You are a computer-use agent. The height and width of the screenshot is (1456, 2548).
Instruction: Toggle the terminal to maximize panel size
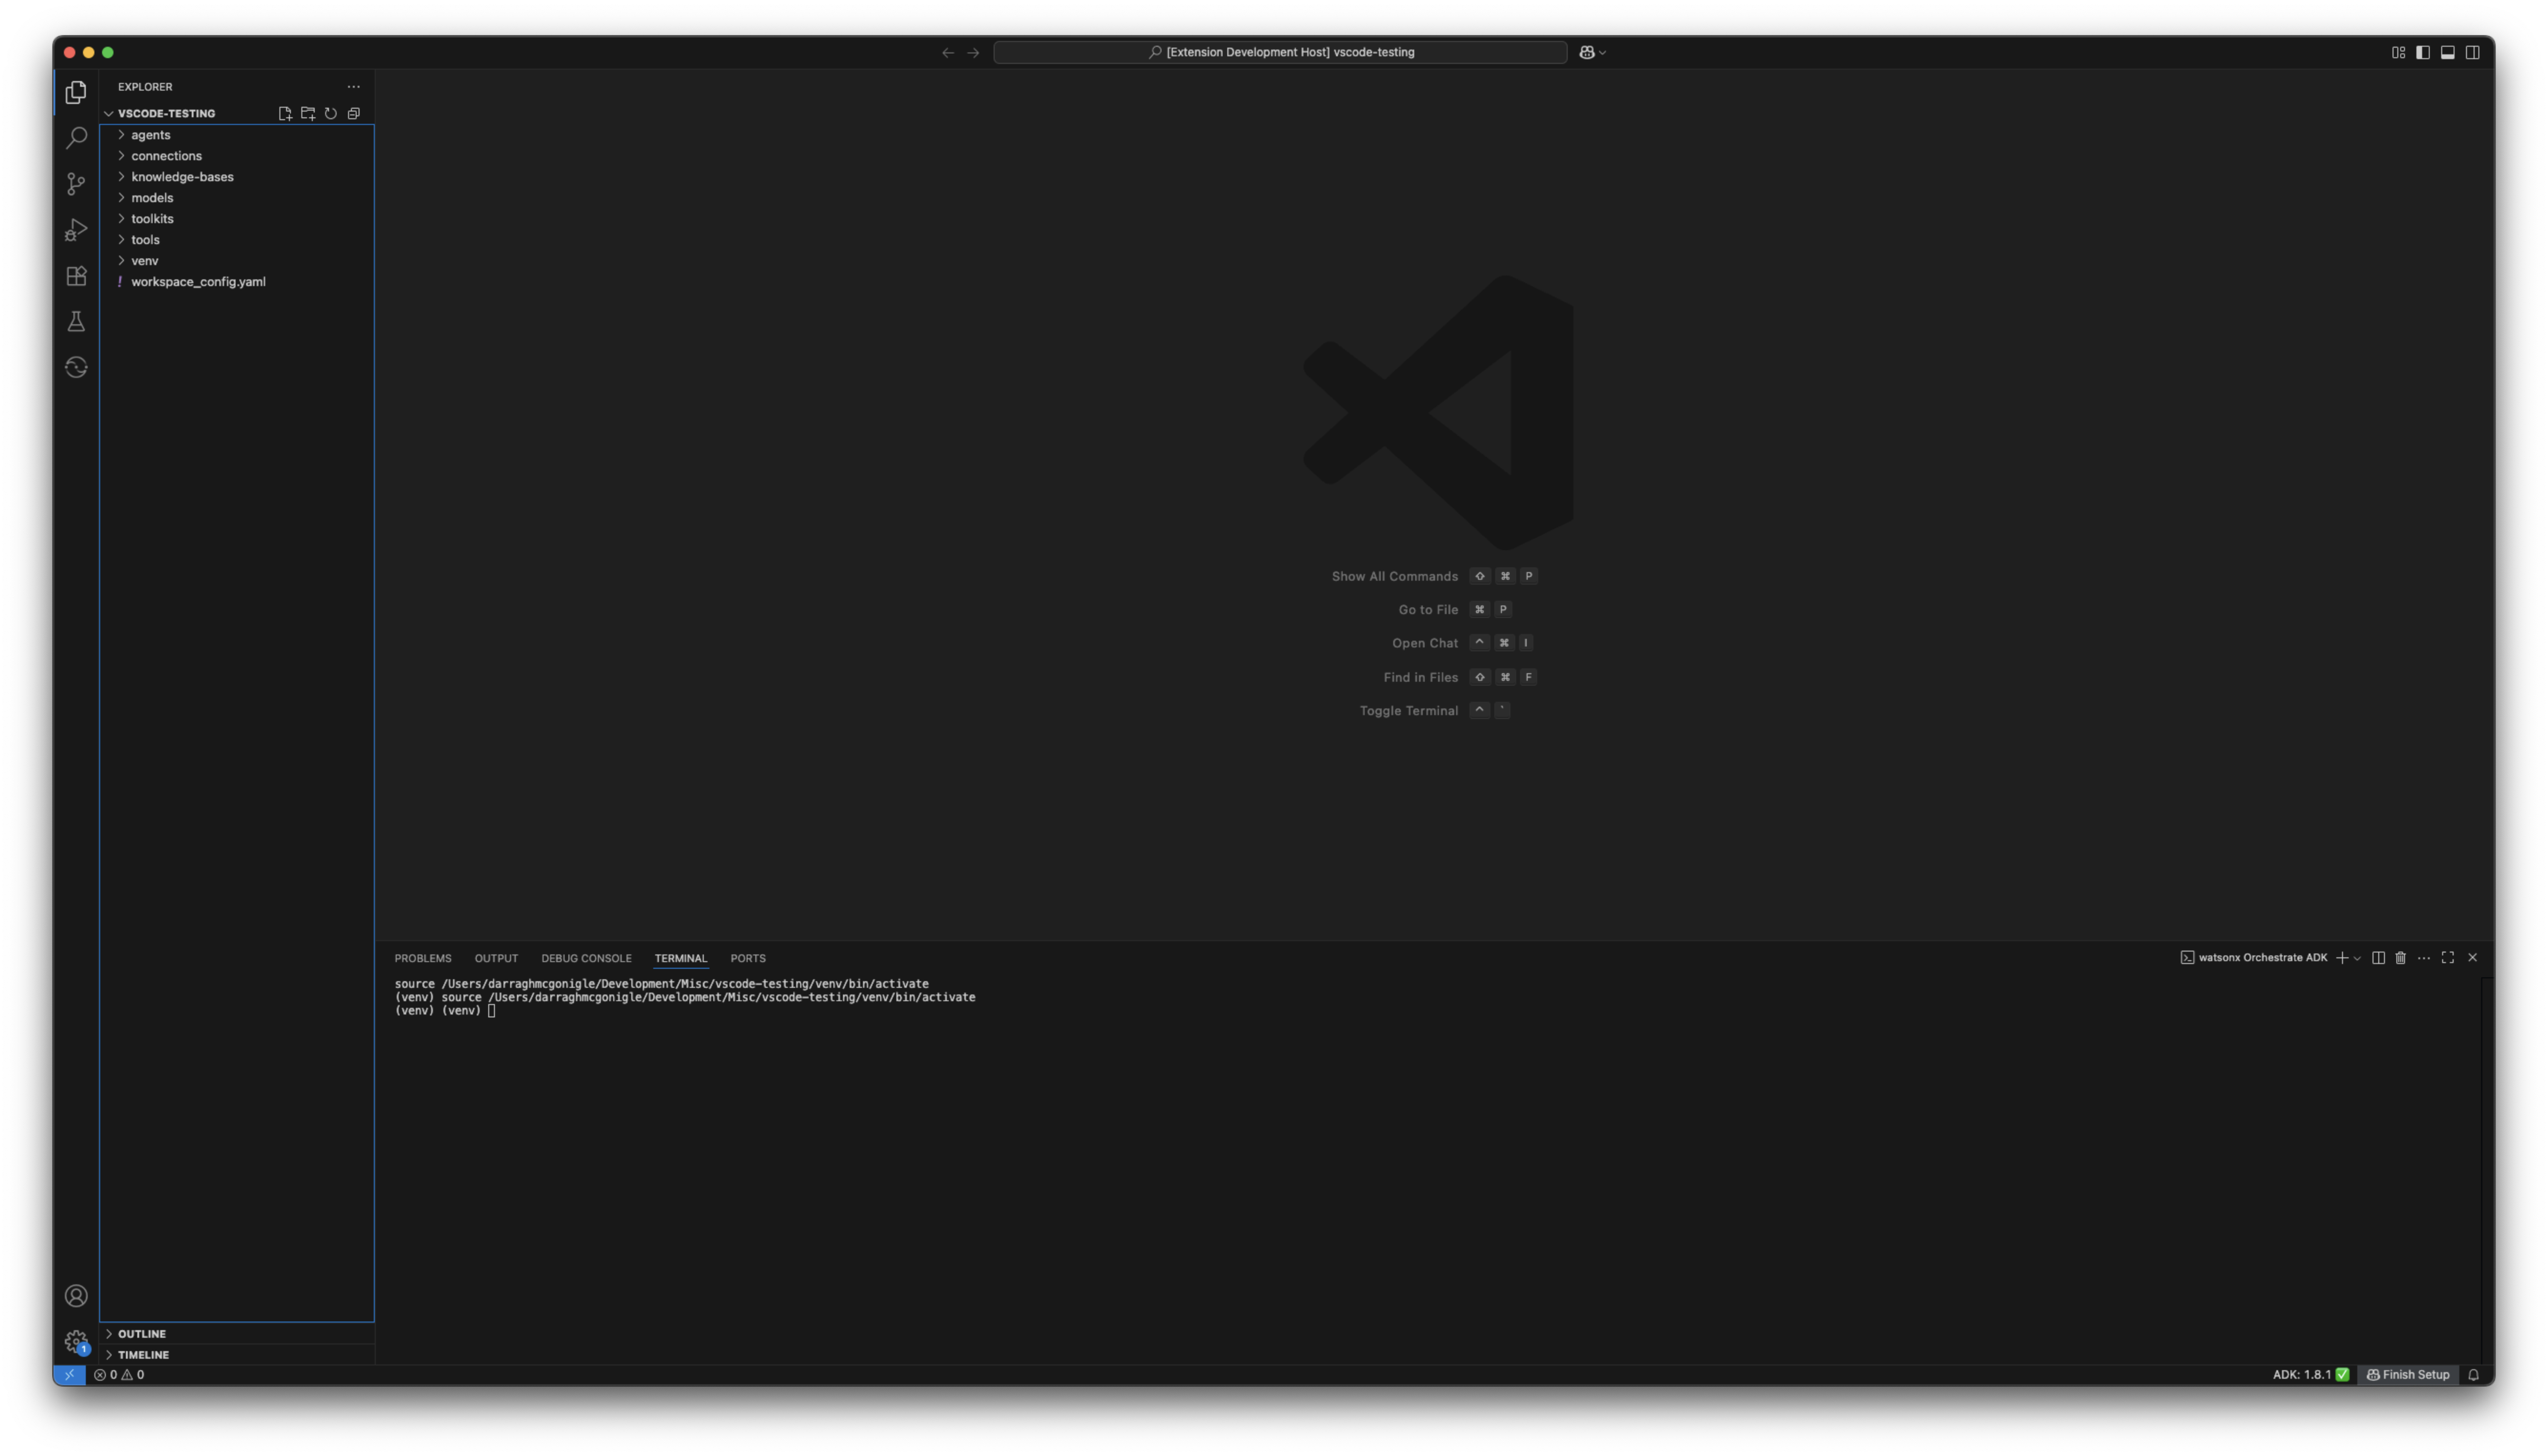pos(2447,957)
